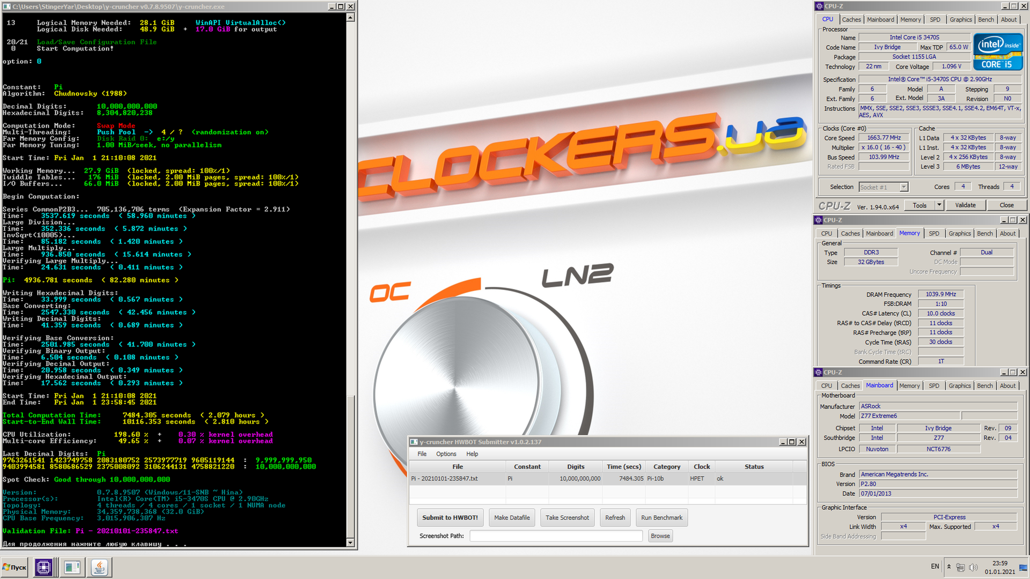The width and height of the screenshot is (1030, 579).
Task: Click the Close button in CPU-Z
Action: coord(1006,205)
